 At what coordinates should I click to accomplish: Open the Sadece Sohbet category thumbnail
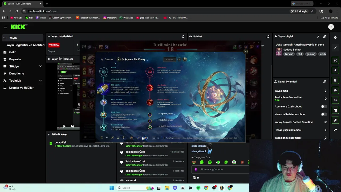tap(279, 52)
